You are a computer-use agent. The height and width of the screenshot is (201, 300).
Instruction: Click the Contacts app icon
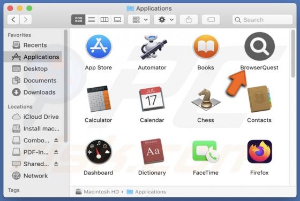(x=260, y=99)
